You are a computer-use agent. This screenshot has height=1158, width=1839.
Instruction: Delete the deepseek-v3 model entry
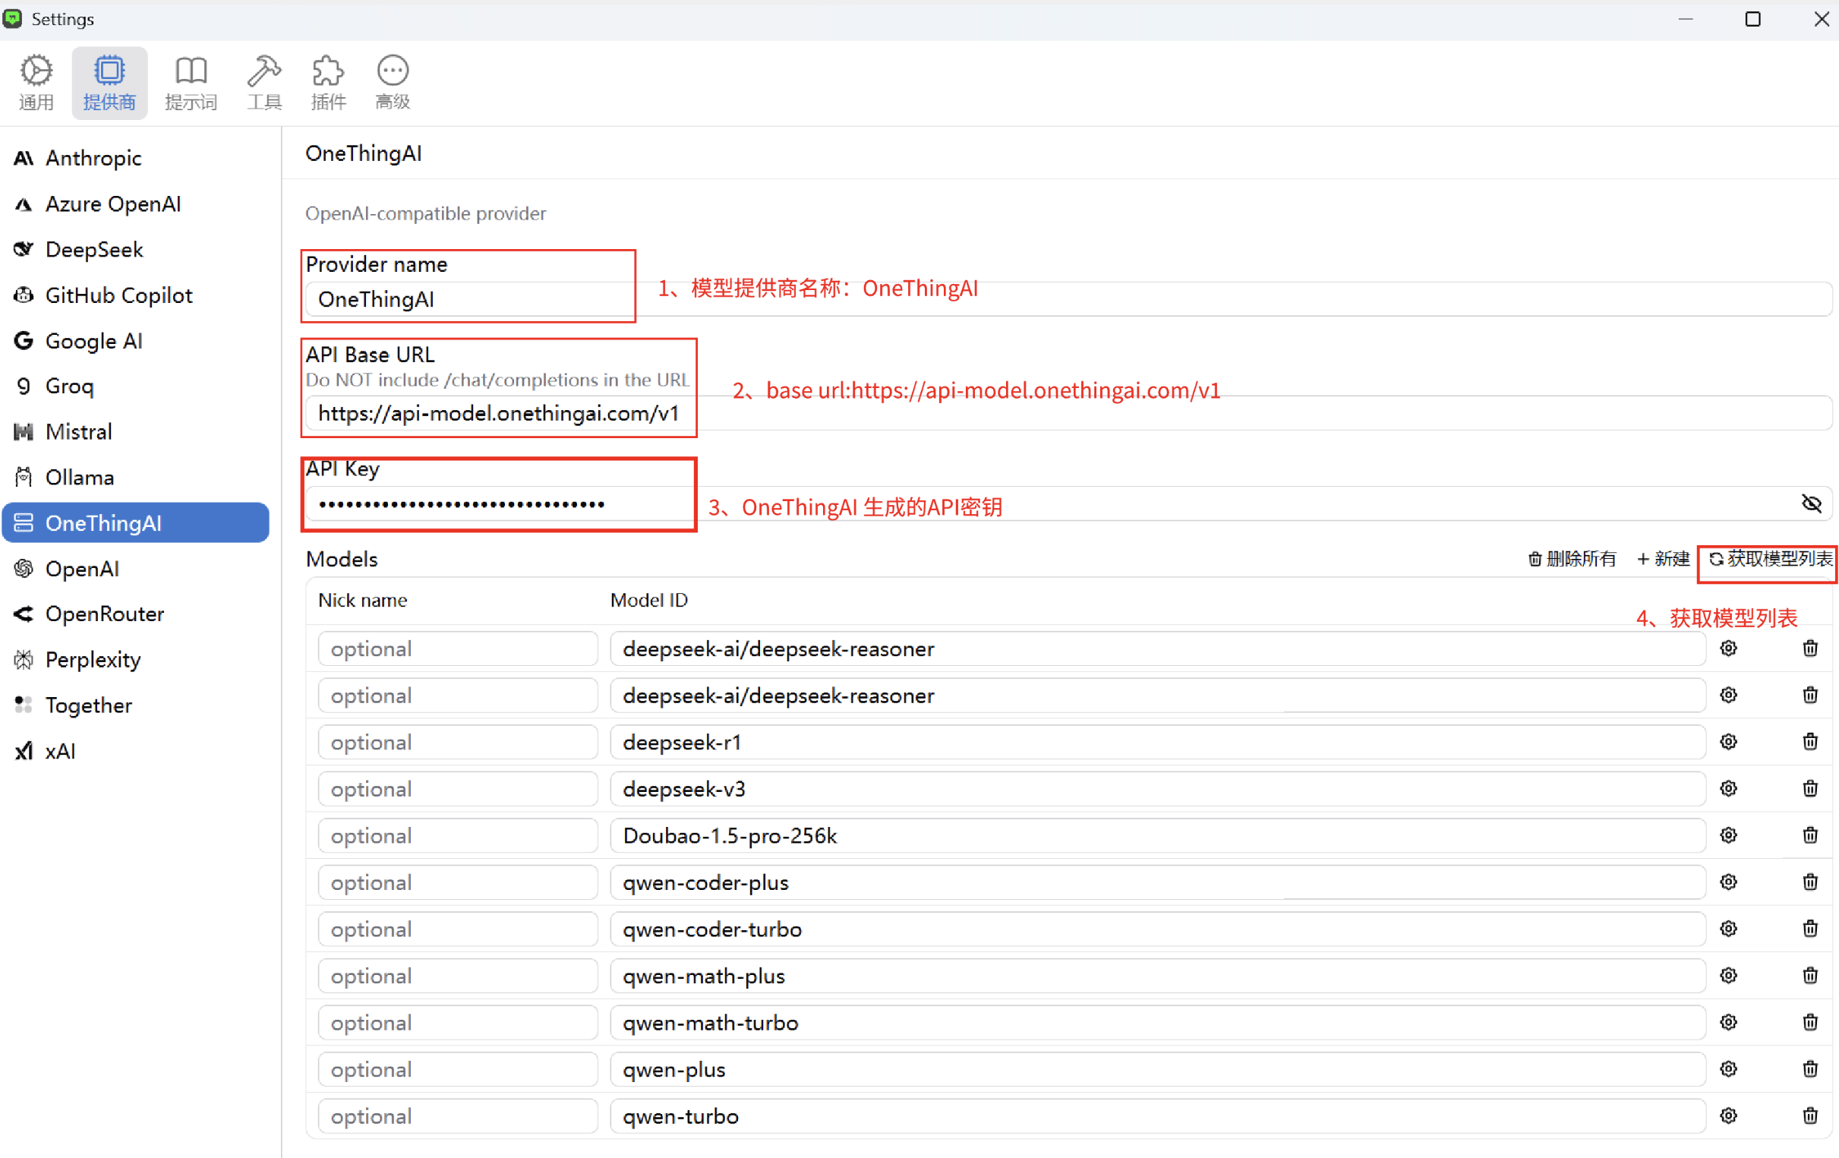coord(1809,788)
